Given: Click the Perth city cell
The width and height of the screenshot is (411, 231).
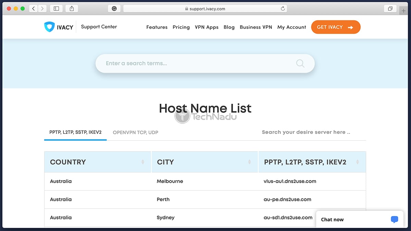Looking at the screenshot, I should tap(163, 199).
